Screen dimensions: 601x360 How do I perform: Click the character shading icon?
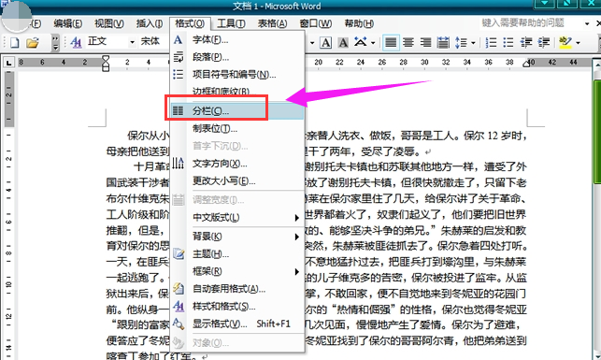click(x=343, y=42)
